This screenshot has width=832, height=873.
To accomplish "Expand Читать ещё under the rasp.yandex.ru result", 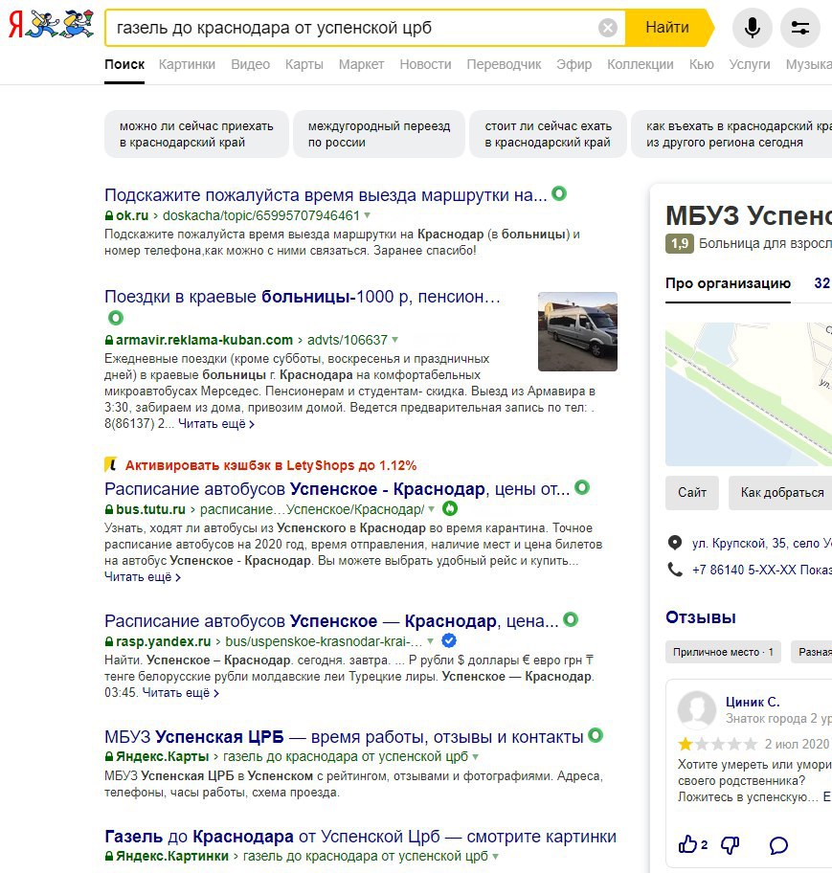I will [x=180, y=693].
